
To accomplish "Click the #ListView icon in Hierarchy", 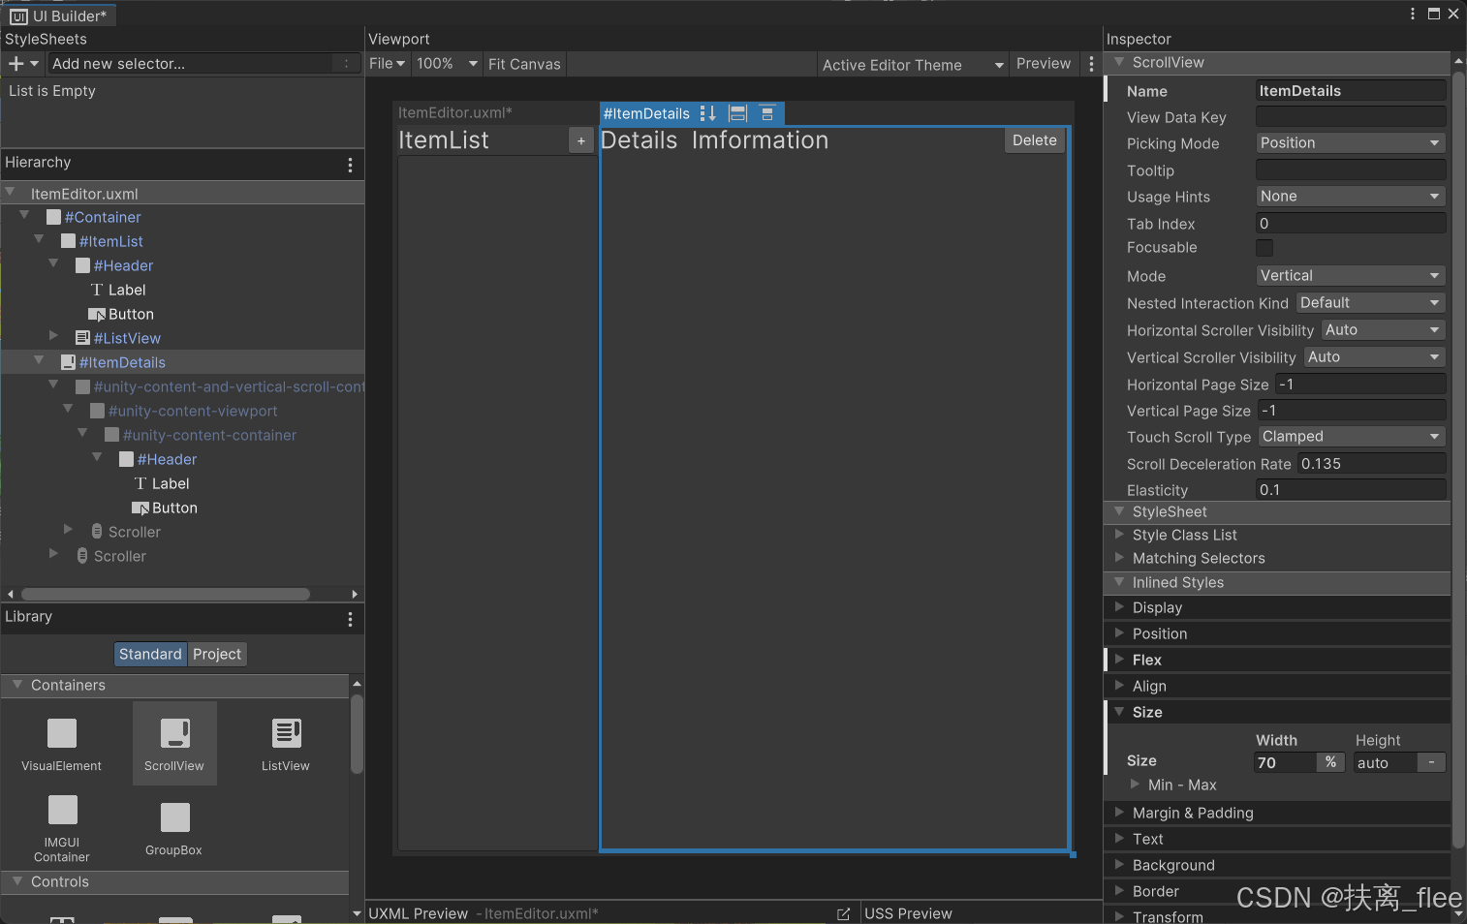I will 83,338.
